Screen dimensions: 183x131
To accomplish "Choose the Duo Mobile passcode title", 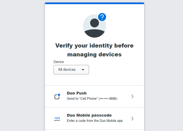I will (x=89, y=115).
